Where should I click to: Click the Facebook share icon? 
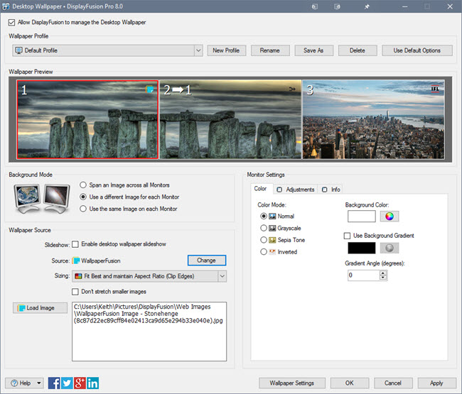[x=54, y=383]
